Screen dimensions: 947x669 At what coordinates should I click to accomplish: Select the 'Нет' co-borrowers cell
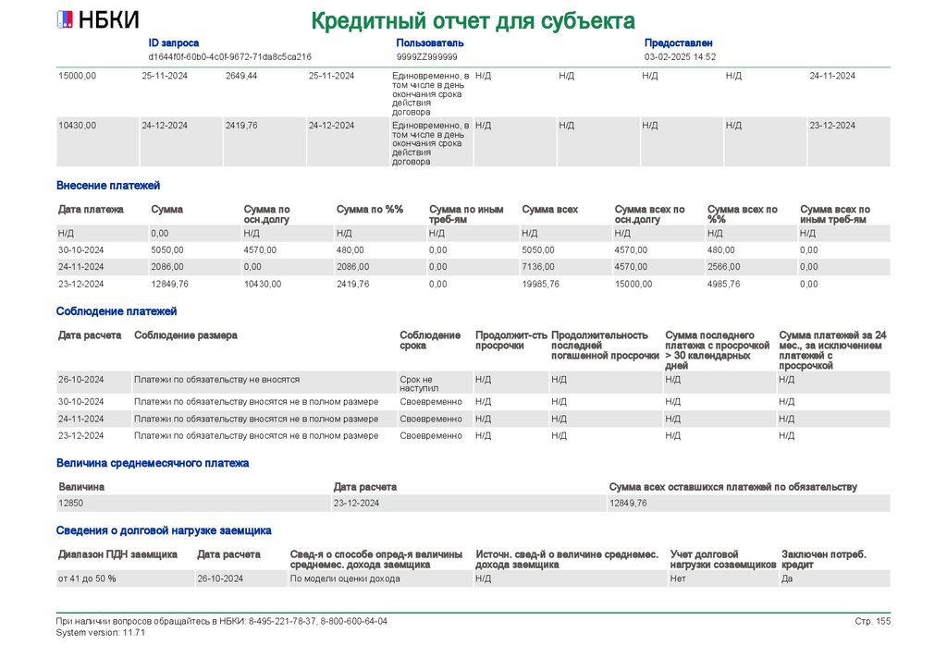tap(678, 578)
